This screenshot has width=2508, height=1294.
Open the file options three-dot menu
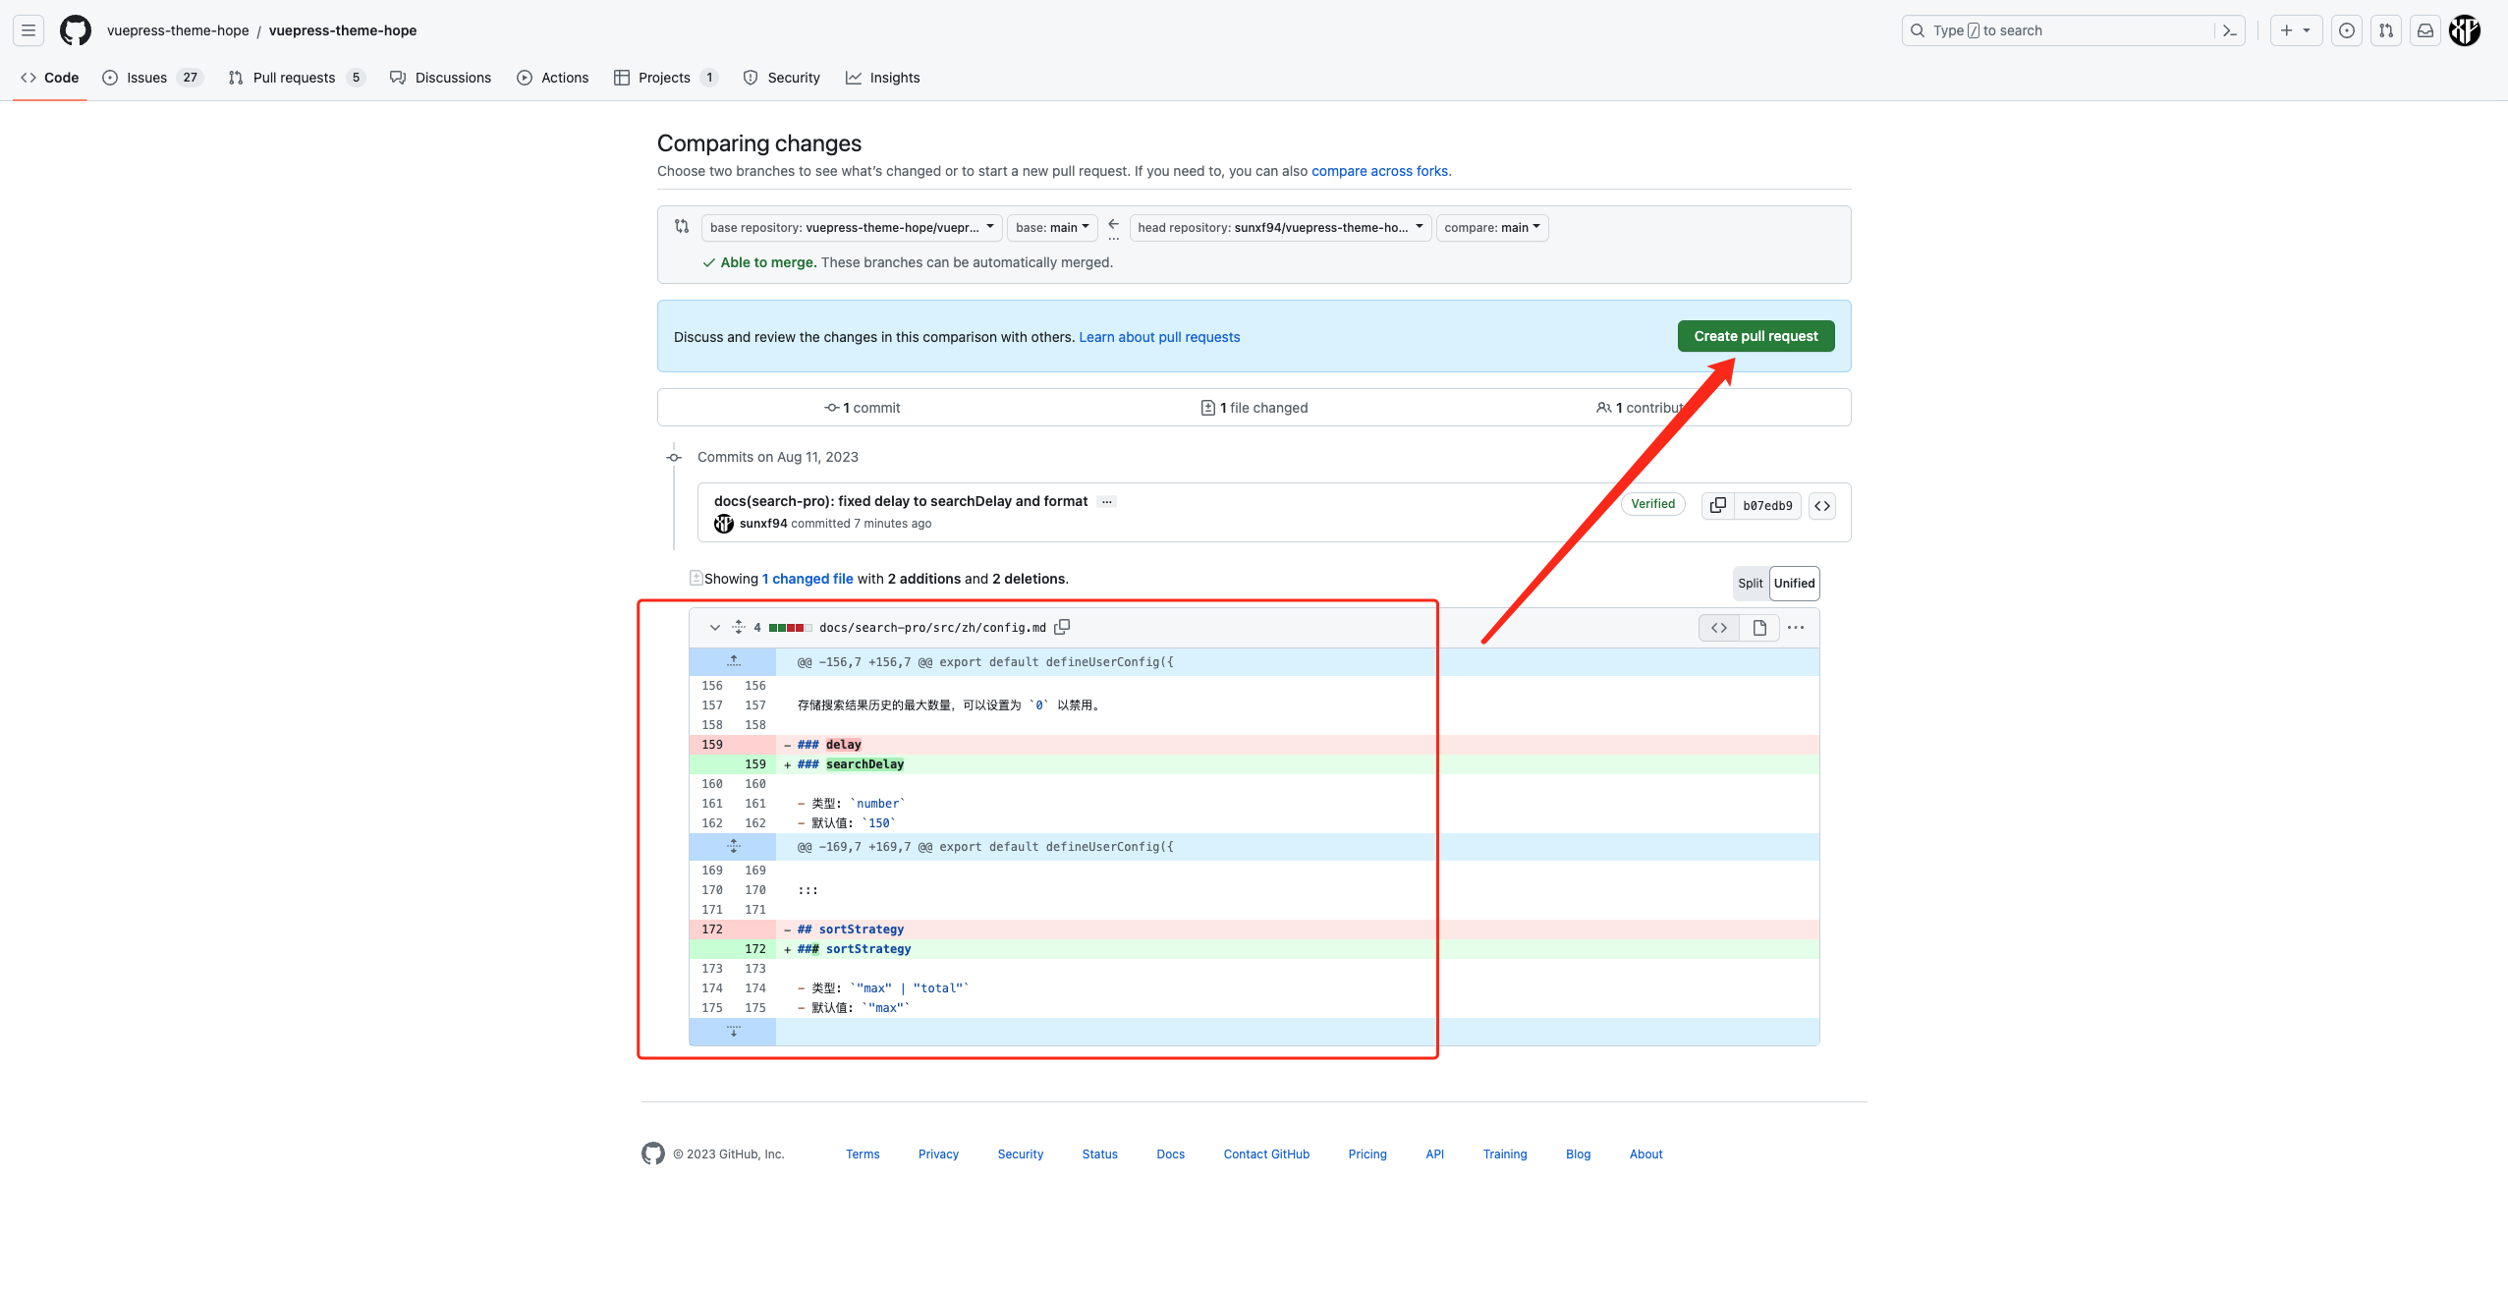pyautogui.click(x=1796, y=628)
